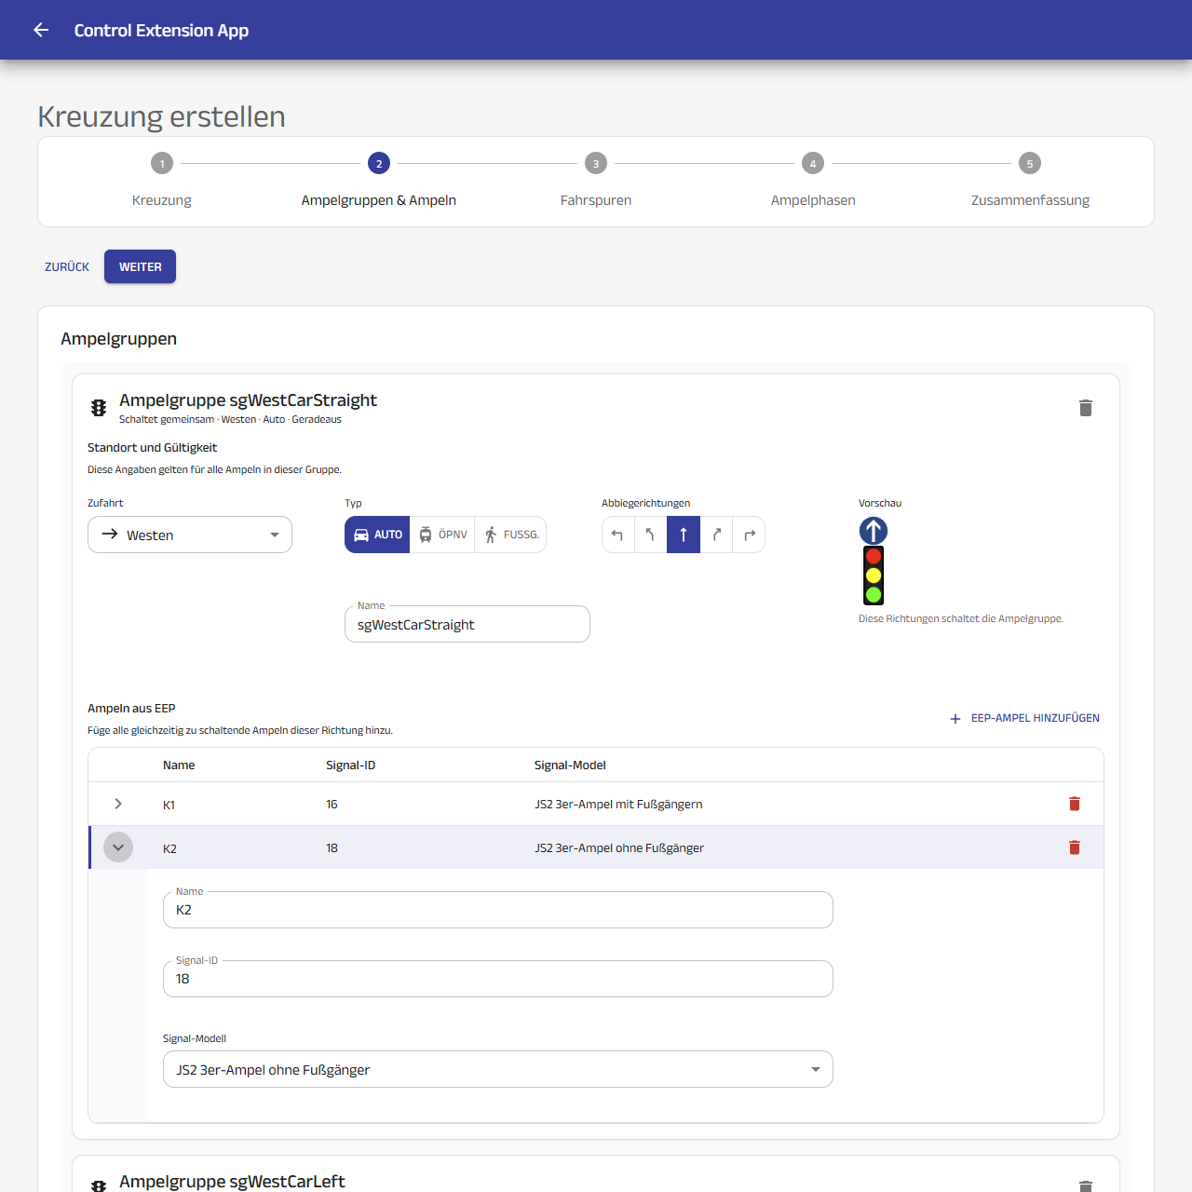The height and width of the screenshot is (1192, 1192).
Task: Expand the K1 row details
Action: pos(118,804)
